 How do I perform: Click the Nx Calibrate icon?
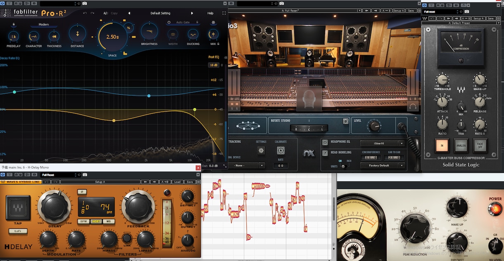[x=281, y=150]
